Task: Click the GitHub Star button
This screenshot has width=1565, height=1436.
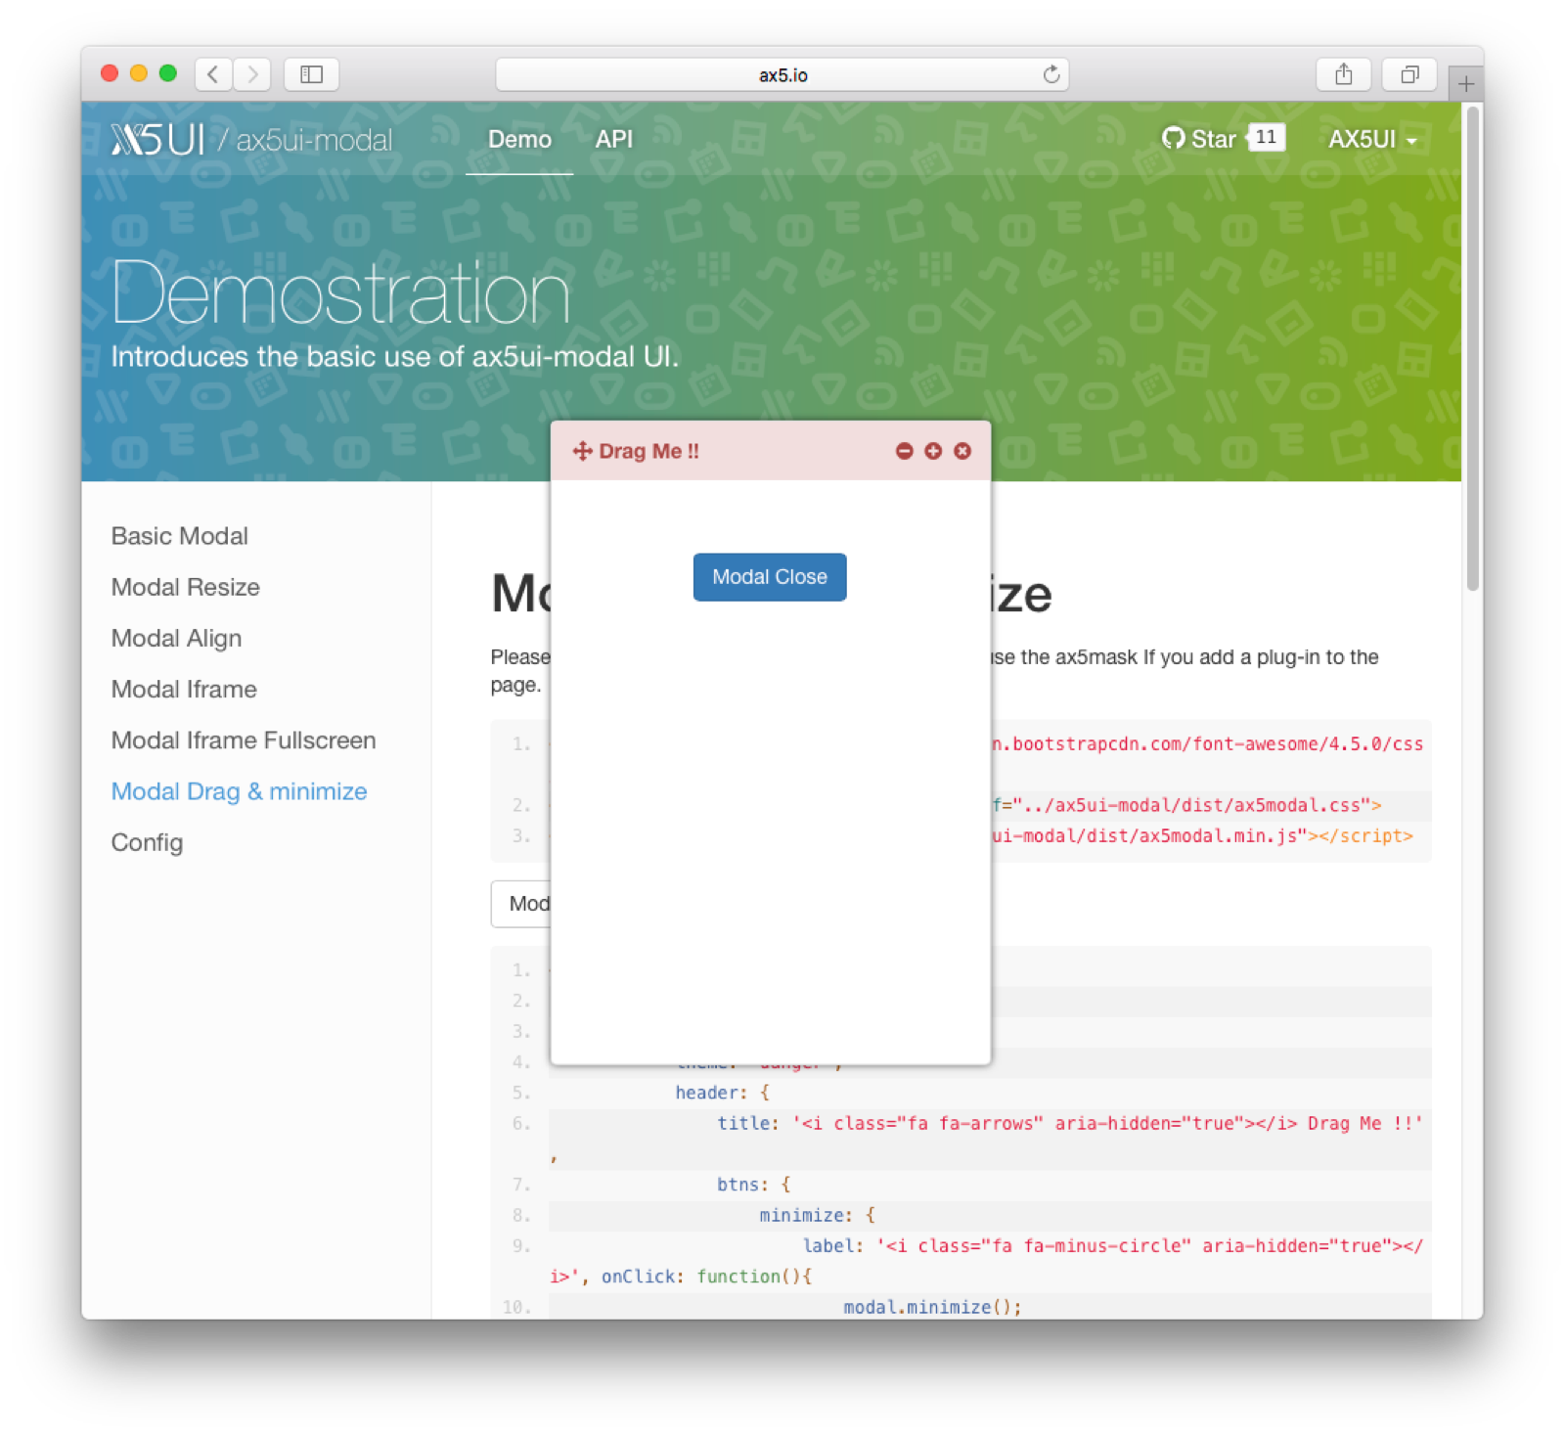Action: pos(1199,139)
